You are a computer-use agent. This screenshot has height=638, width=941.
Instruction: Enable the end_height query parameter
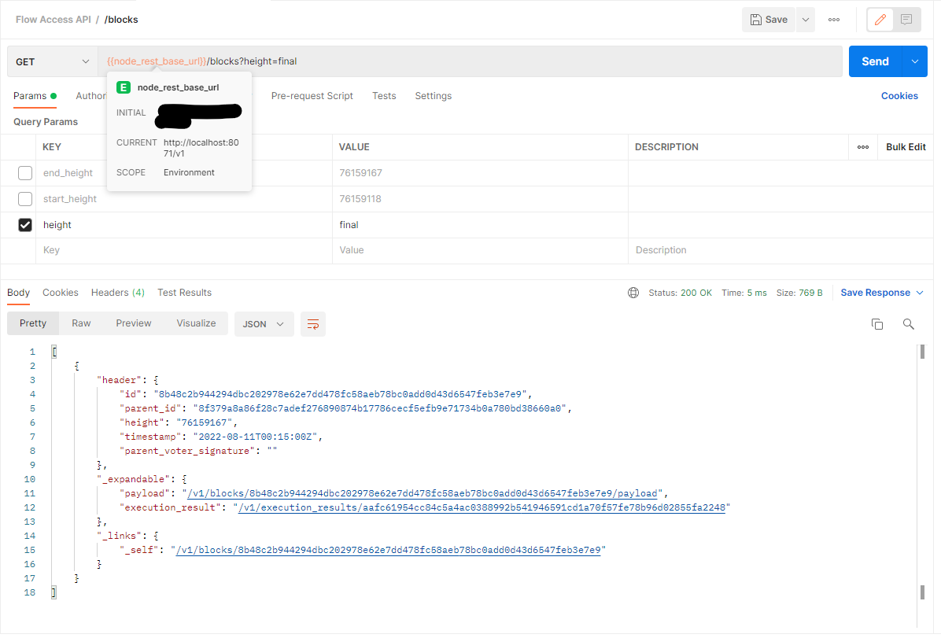click(x=24, y=172)
